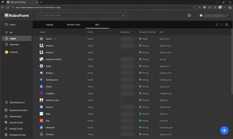Image resolution: width=233 pixels, height=139 pixels.
Task: Switch to large grid view
Action: click(217, 25)
